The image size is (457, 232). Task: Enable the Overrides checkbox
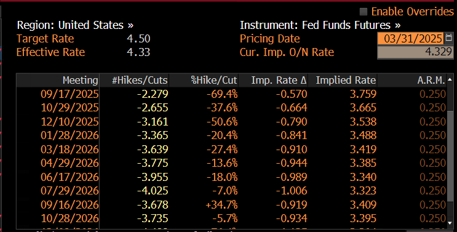363,12
